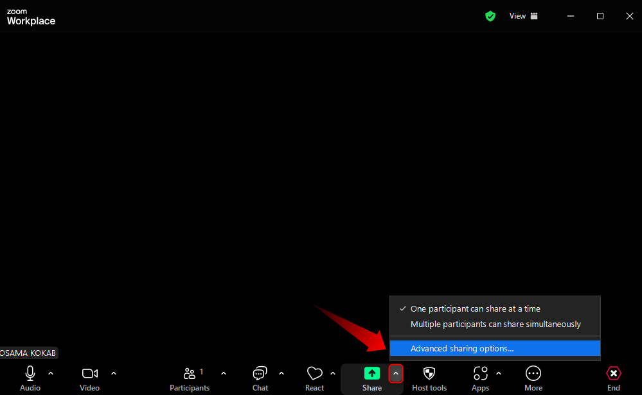This screenshot has width=642, height=395.
Task: Open the Chat panel
Action: 260,374
